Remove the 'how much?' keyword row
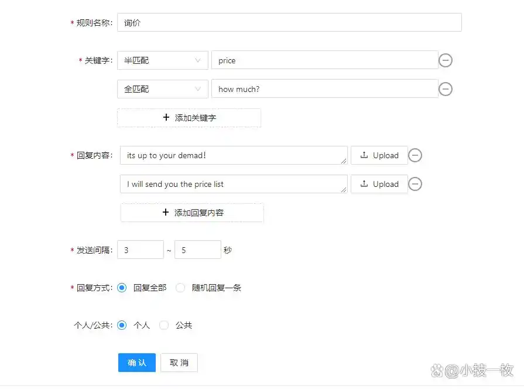 (x=446, y=89)
